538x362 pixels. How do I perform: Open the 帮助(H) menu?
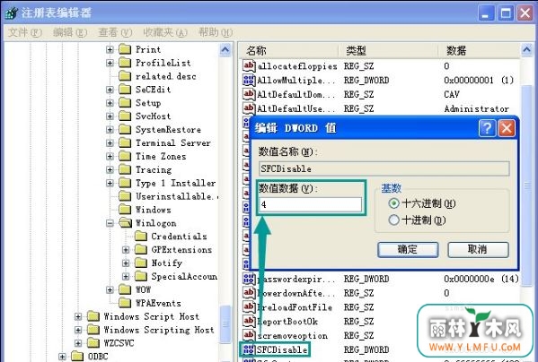[216, 32]
